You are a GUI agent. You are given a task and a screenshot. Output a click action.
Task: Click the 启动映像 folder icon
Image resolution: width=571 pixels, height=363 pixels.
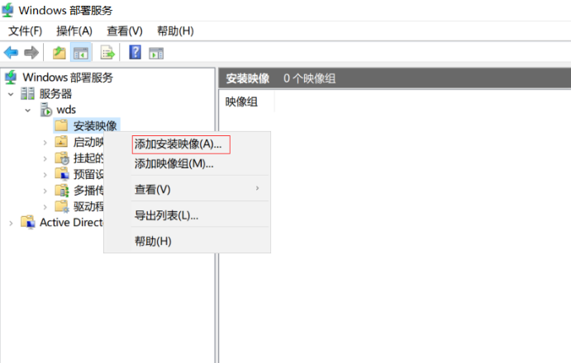click(61, 142)
